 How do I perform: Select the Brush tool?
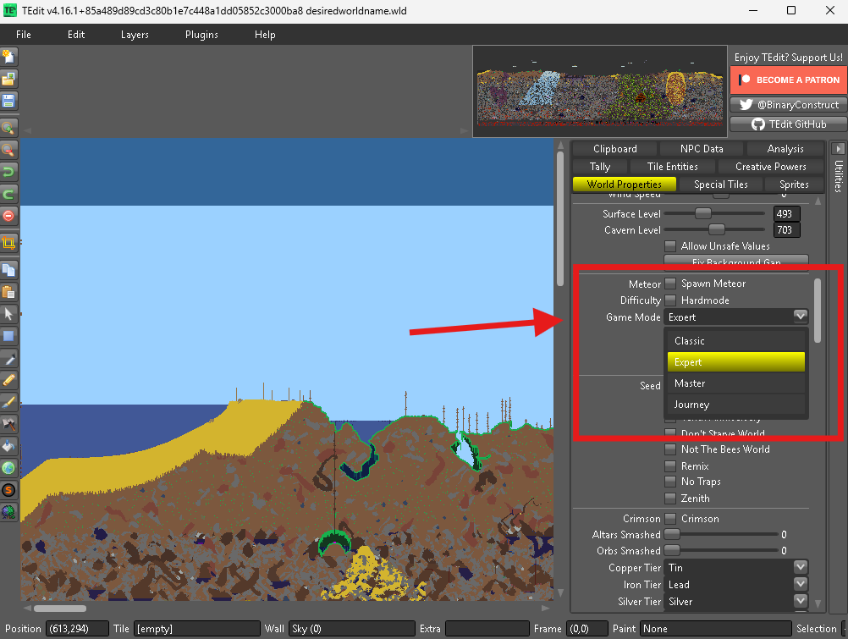(x=8, y=402)
